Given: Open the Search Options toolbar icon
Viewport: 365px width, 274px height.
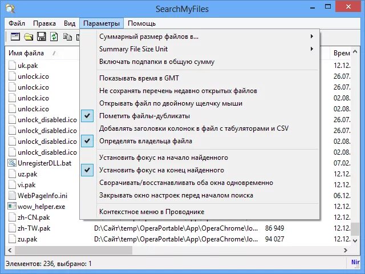Looking at the screenshot, I should pyautogui.click(x=15, y=37).
